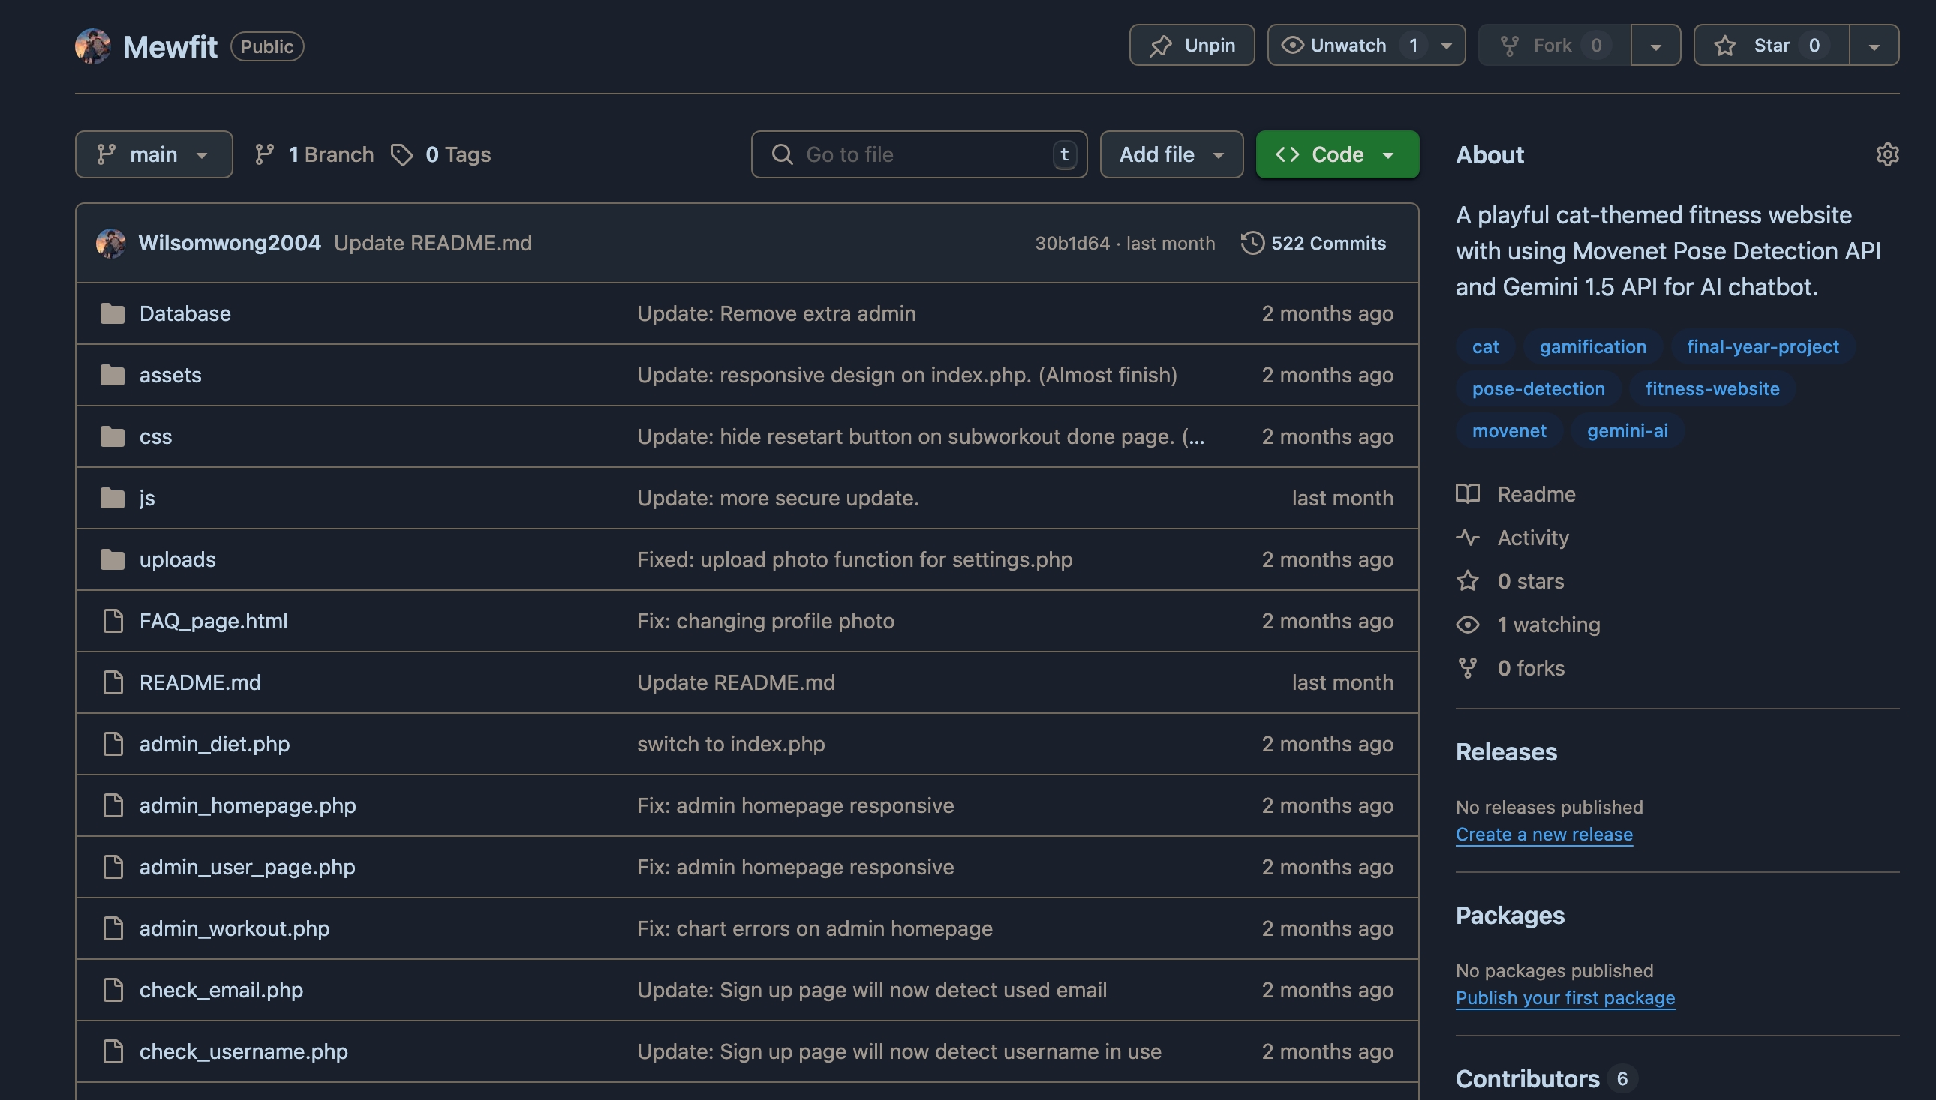Click the check_email.php file icon
This screenshot has width=1936, height=1100.
pos(113,990)
